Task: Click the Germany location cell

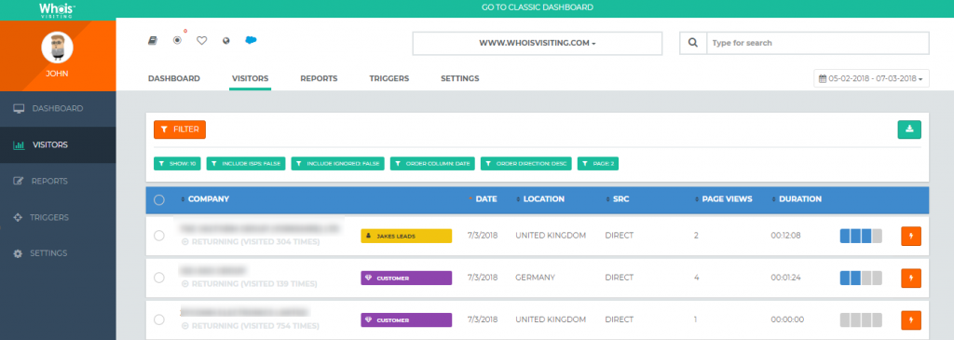Action: coord(536,278)
